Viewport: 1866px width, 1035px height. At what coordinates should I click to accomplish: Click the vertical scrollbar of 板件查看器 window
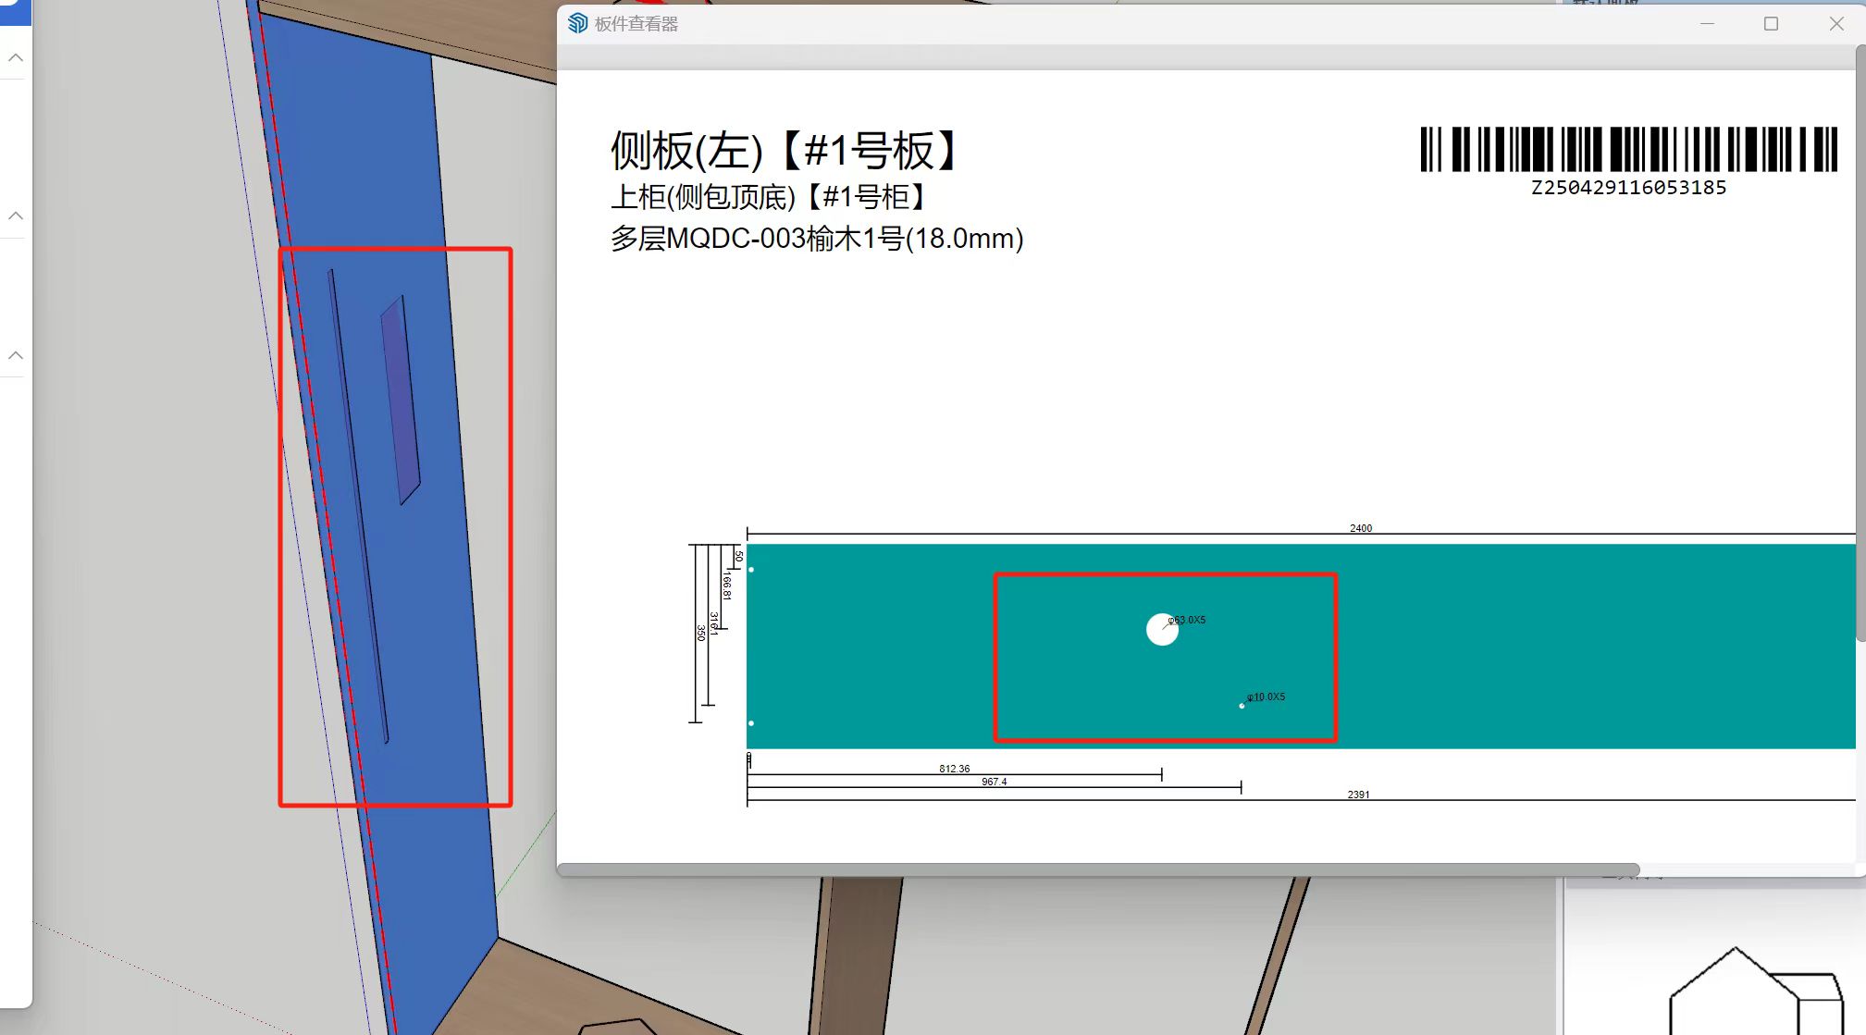tap(1860, 342)
